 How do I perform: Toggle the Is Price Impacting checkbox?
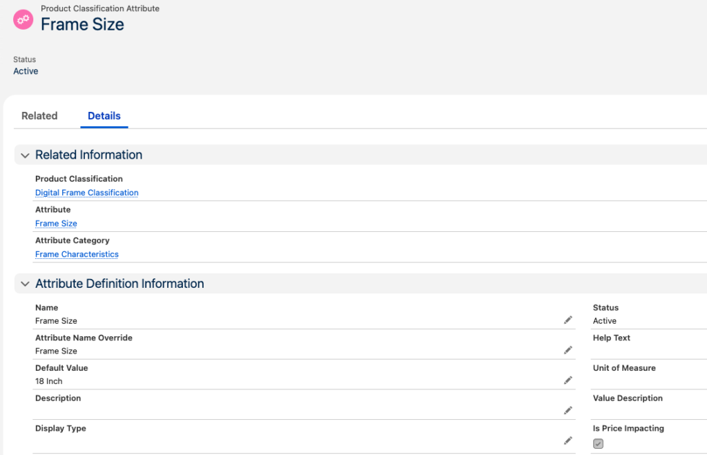coord(598,444)
